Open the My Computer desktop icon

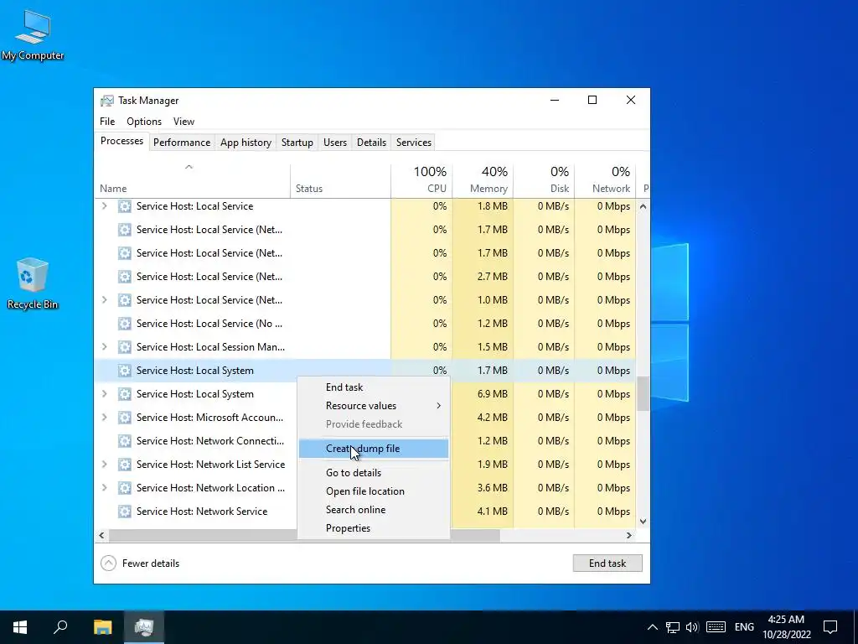click(33, 35)
